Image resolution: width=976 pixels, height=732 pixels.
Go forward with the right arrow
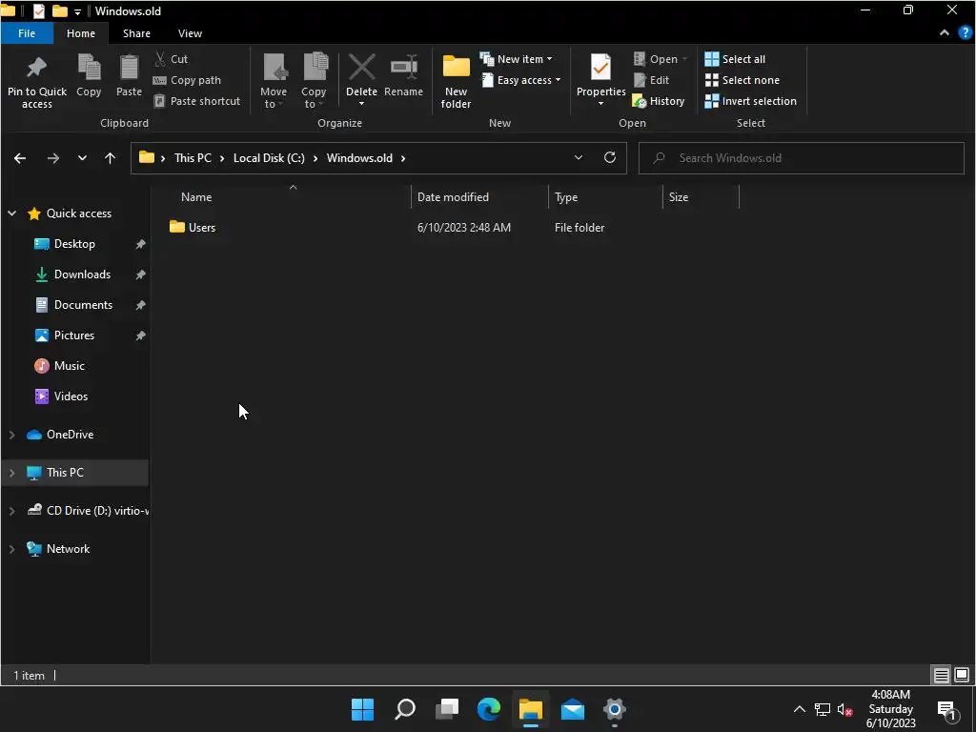tap(53, 158)
